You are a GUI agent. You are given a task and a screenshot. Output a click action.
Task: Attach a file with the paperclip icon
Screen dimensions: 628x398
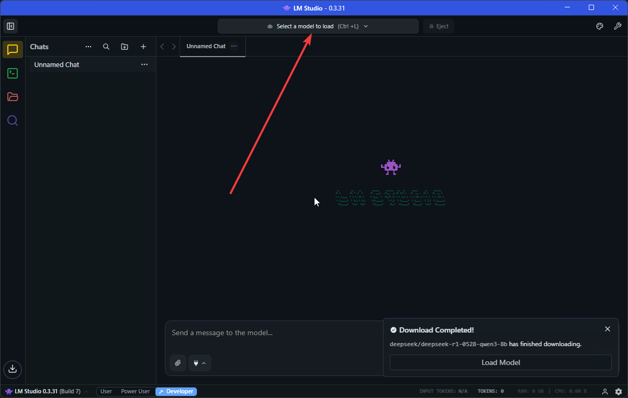(178, 363)
